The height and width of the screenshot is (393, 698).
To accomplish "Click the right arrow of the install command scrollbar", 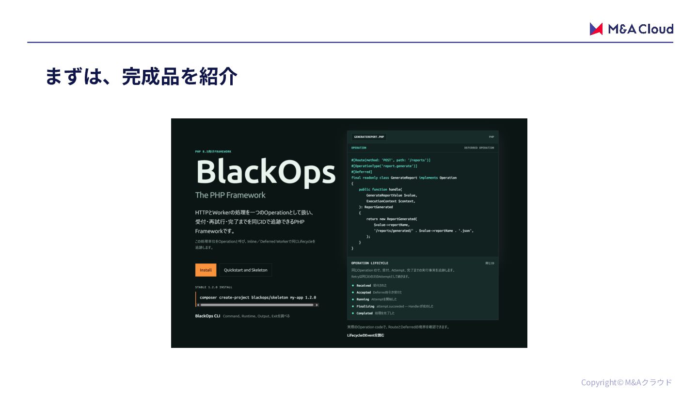I will (317, 305).
